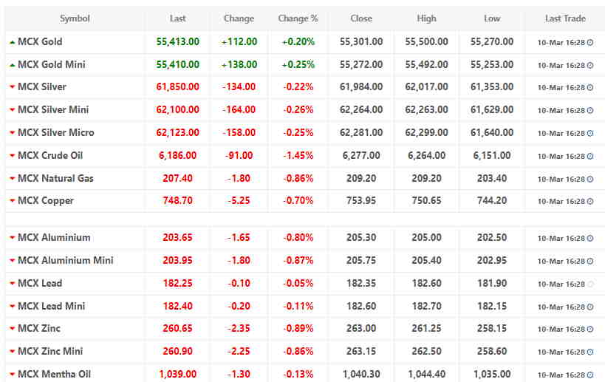The height and width of the screenshot is (382, 605).
Task: Open the MCX Zinc Mini symbol link
Action: pyautogui.click(x=50, y=351)
